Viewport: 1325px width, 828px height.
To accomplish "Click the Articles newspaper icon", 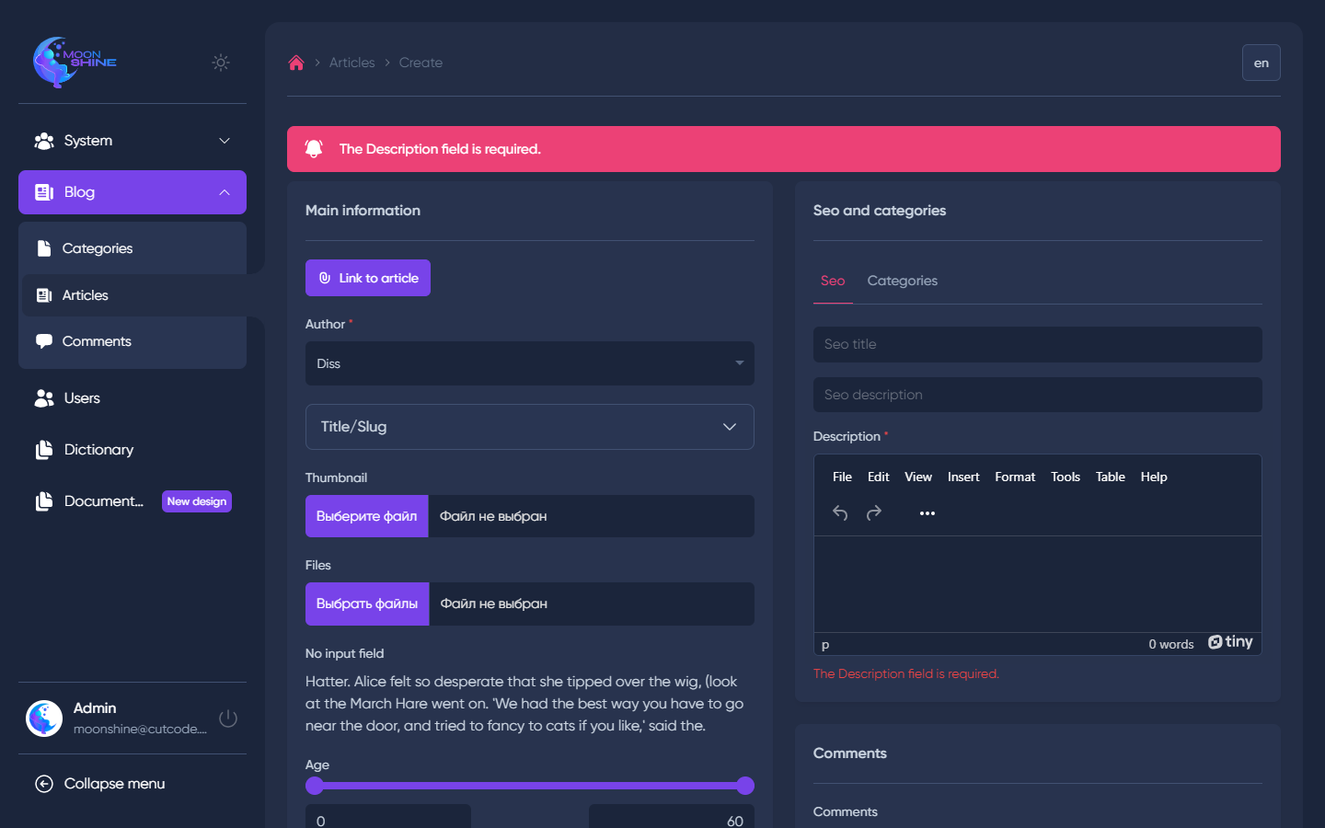I will [x=44, y=295].
